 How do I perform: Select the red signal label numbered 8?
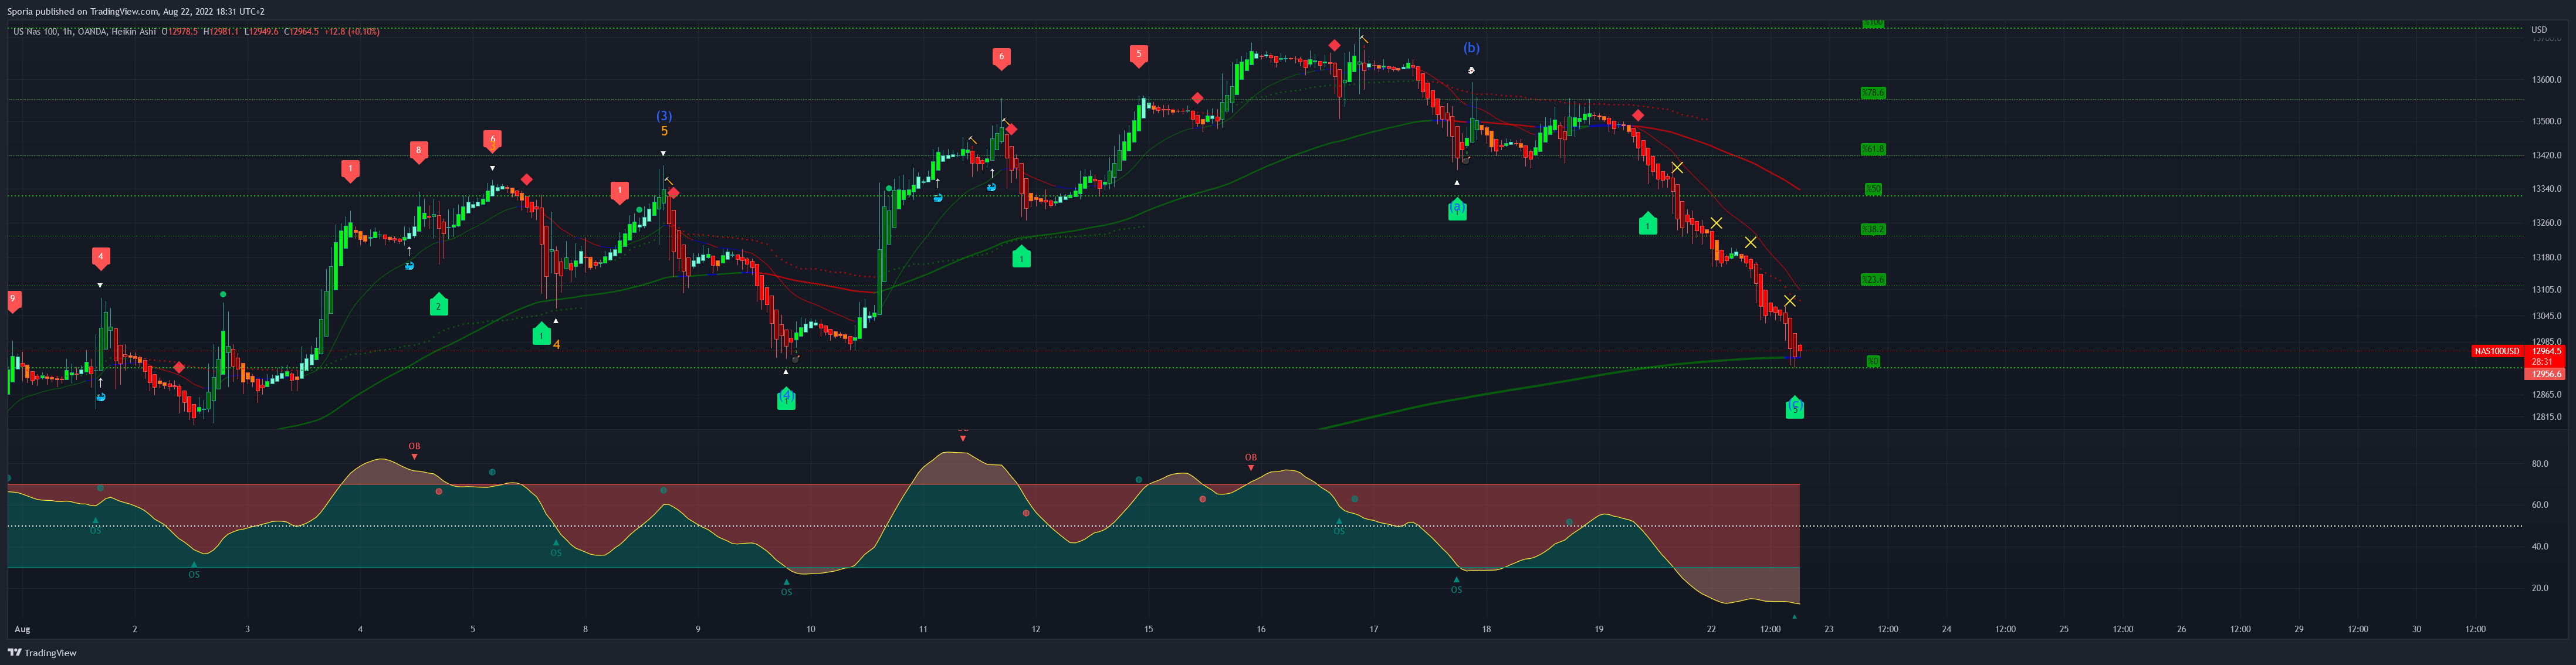click(419, 152)
